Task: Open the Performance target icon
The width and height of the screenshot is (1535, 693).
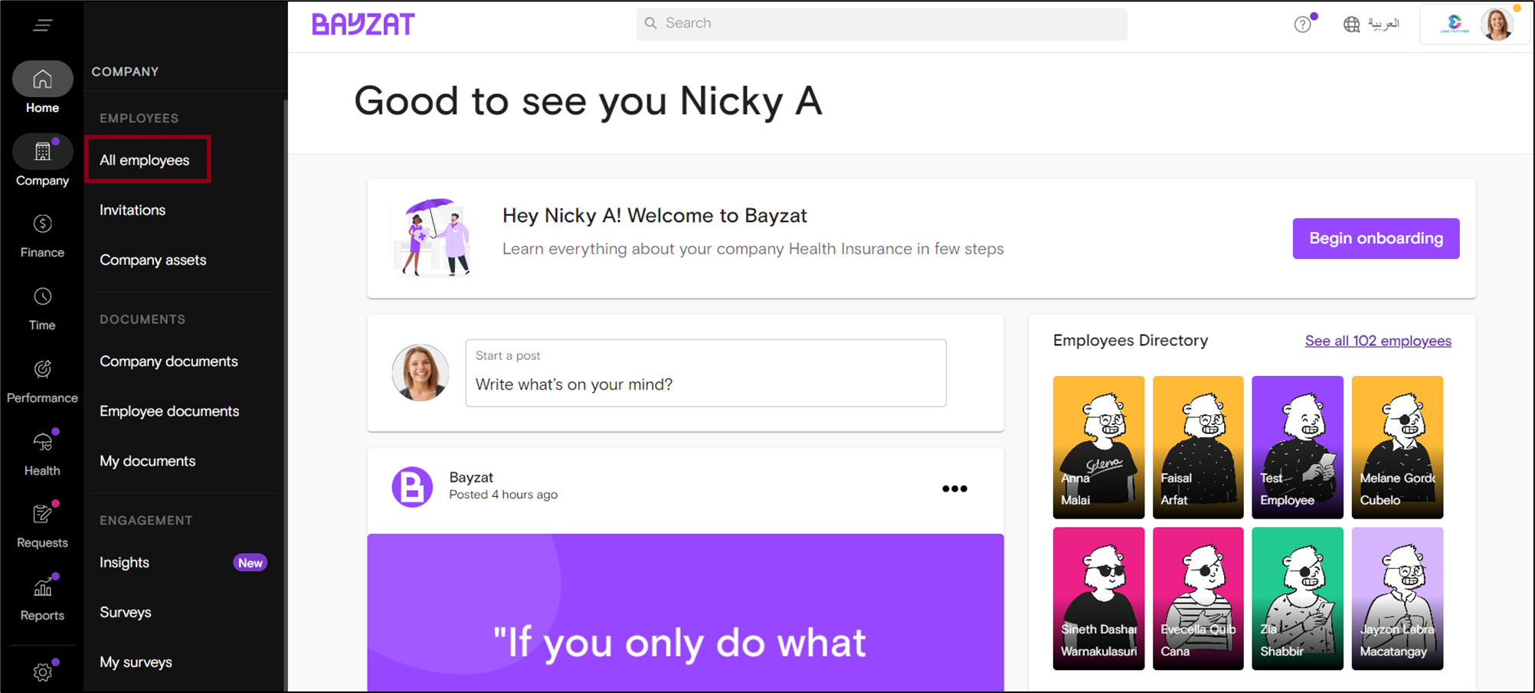Action: (43, 369)
